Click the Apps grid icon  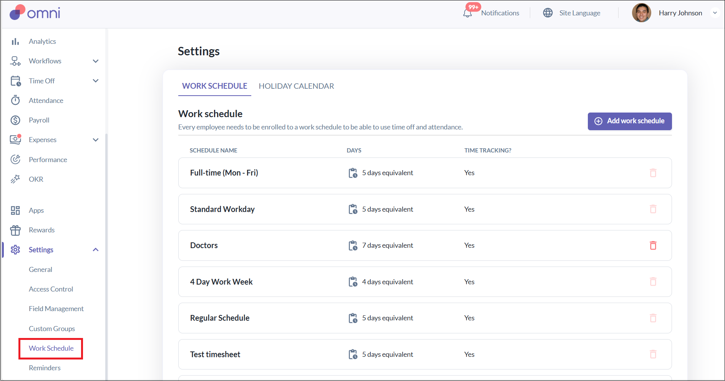click(x=15, y=210)
